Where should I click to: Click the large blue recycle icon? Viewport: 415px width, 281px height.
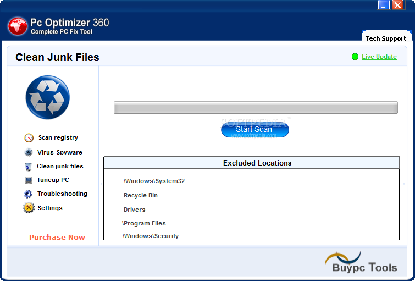[x=48, y=97]
